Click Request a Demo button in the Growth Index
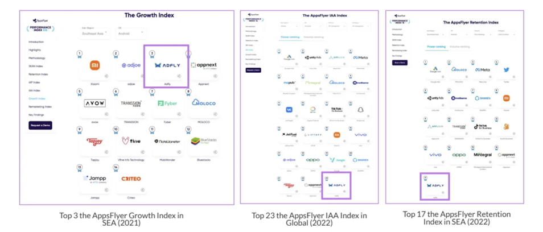543x232 pixels. (40, 125)
